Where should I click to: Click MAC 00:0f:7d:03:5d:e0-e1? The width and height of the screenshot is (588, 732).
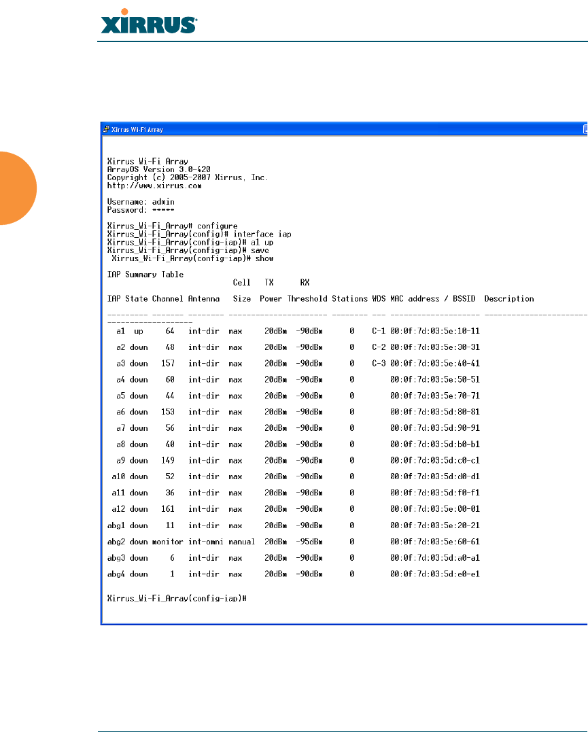click(435, 574)
